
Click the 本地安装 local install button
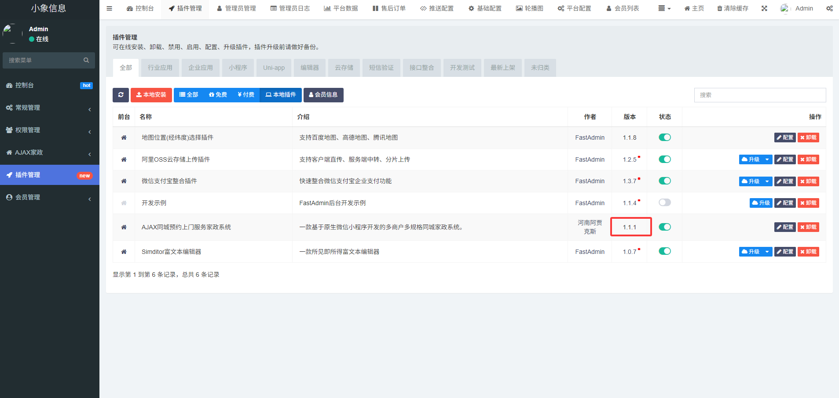151,95
